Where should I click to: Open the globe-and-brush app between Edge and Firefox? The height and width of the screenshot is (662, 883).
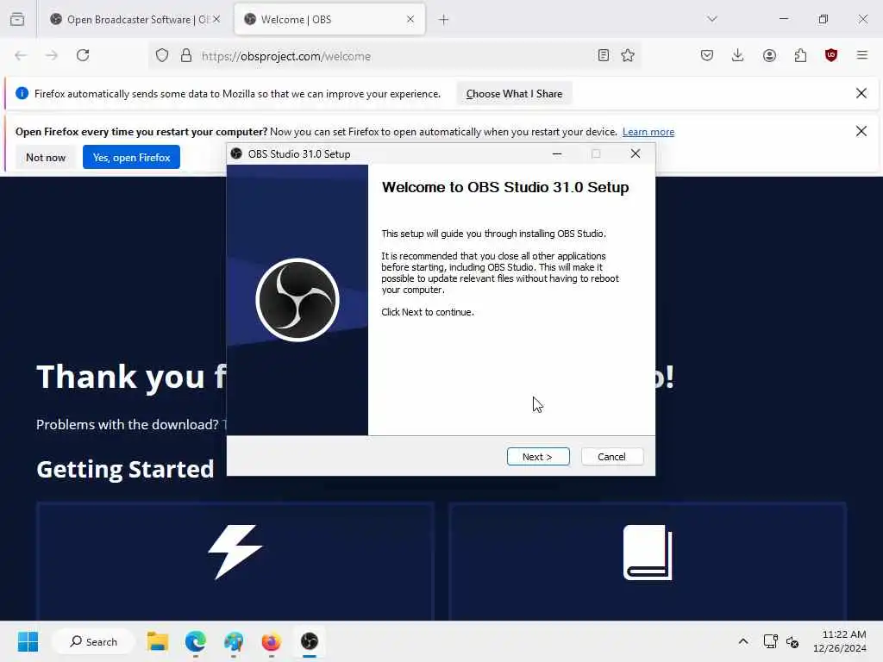pos(233,641)
